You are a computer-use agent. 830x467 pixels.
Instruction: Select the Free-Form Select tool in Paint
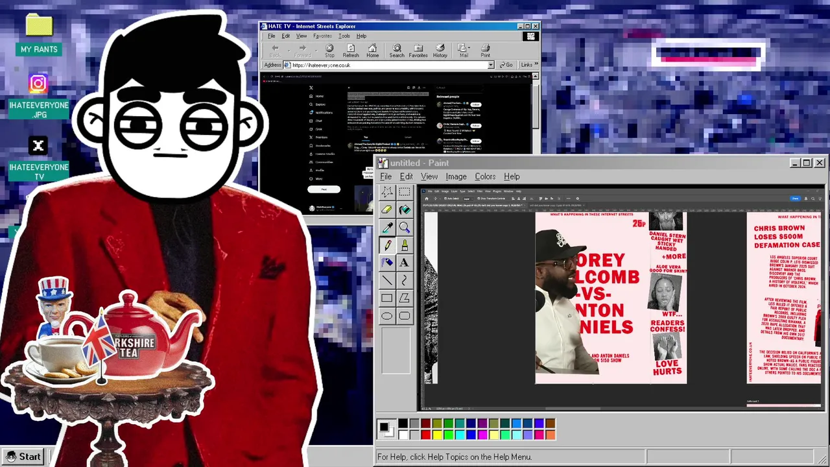tap(387, 192)
